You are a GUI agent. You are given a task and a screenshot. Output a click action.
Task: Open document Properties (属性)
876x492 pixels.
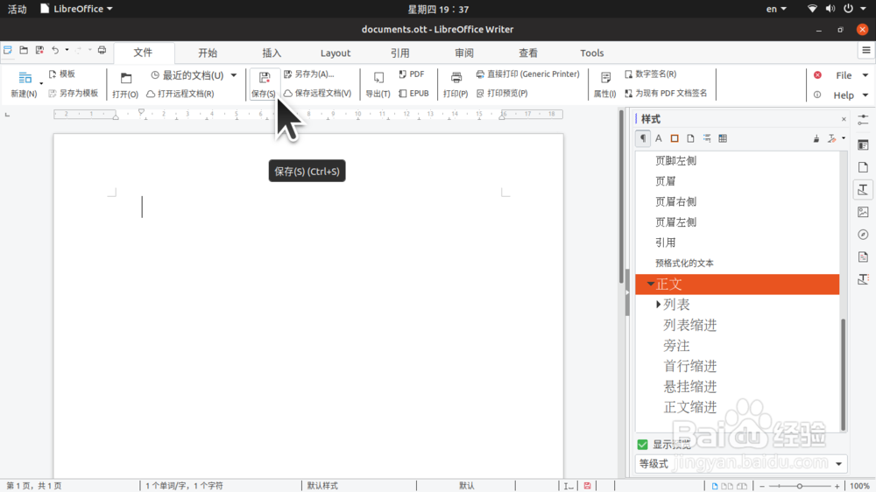[x=605, y=84]
